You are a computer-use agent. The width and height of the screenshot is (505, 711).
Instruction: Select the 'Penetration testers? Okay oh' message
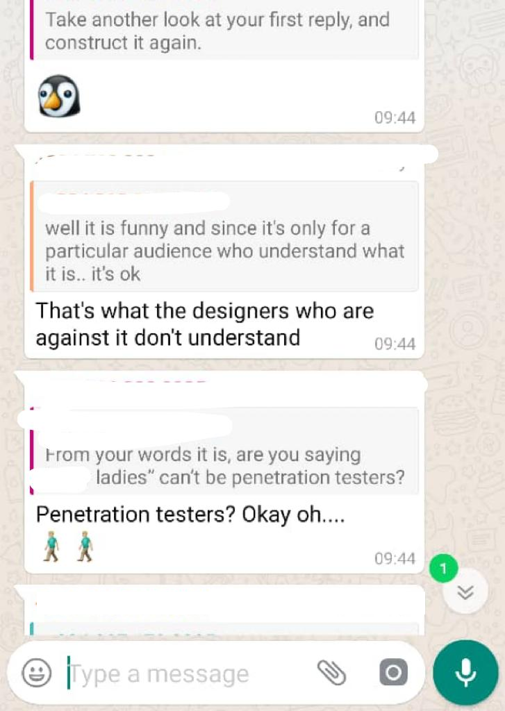click(x=190, y=515)
